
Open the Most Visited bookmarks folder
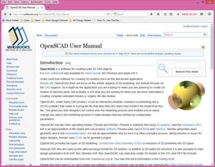pyautogui.click(x=10, y=20)
